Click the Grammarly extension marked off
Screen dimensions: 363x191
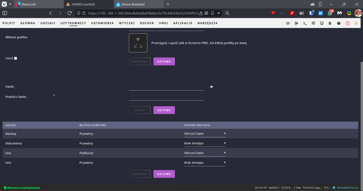click(330, 13)
